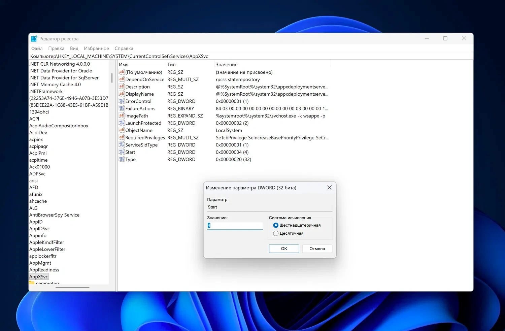505x331 pixels.
Task: Click the ErrorControl DWORD icon
Action: tap(122, 101)
